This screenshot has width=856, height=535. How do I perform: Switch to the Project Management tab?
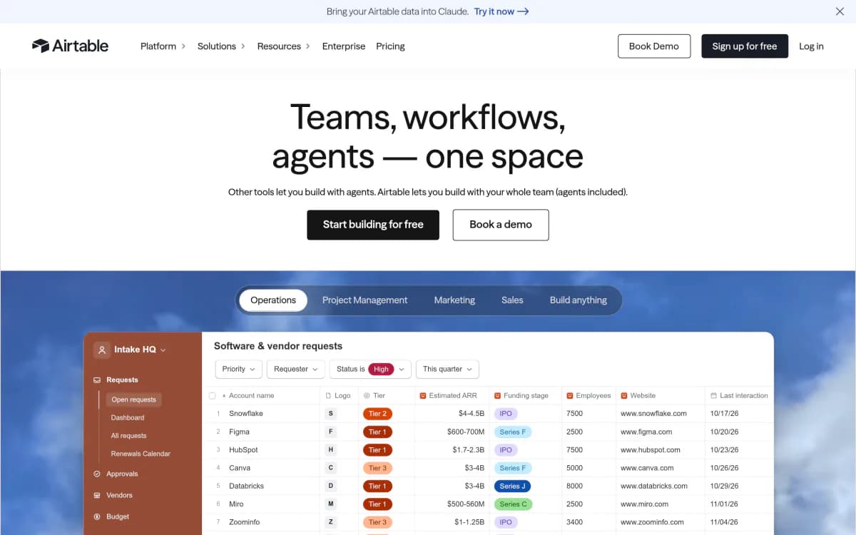365,300
